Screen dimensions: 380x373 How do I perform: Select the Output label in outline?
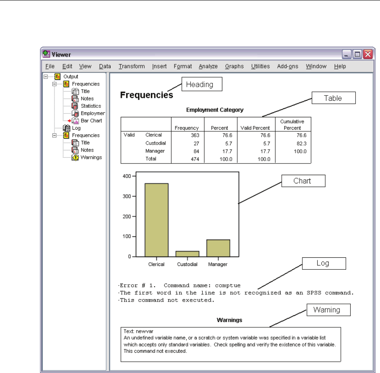coord(71,77)
